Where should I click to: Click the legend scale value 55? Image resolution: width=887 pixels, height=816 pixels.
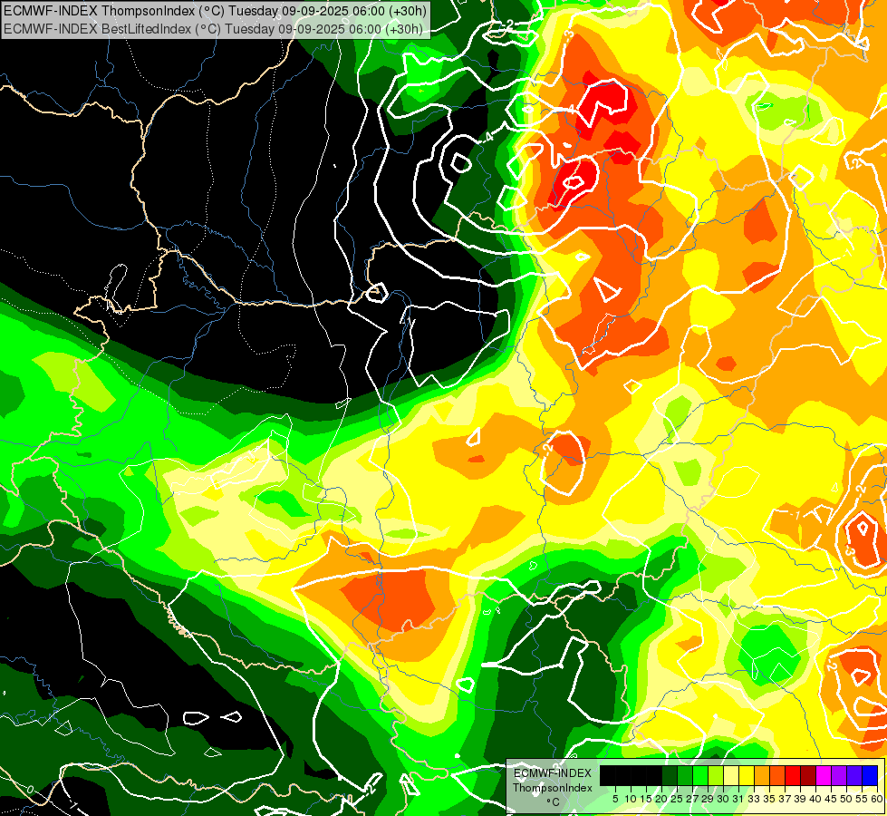(x=863, y=799)
